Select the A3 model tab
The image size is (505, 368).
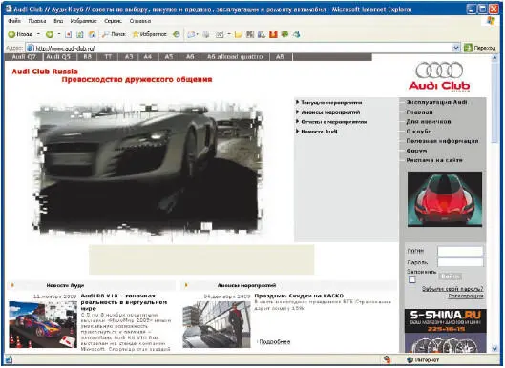tap(129, 57)
